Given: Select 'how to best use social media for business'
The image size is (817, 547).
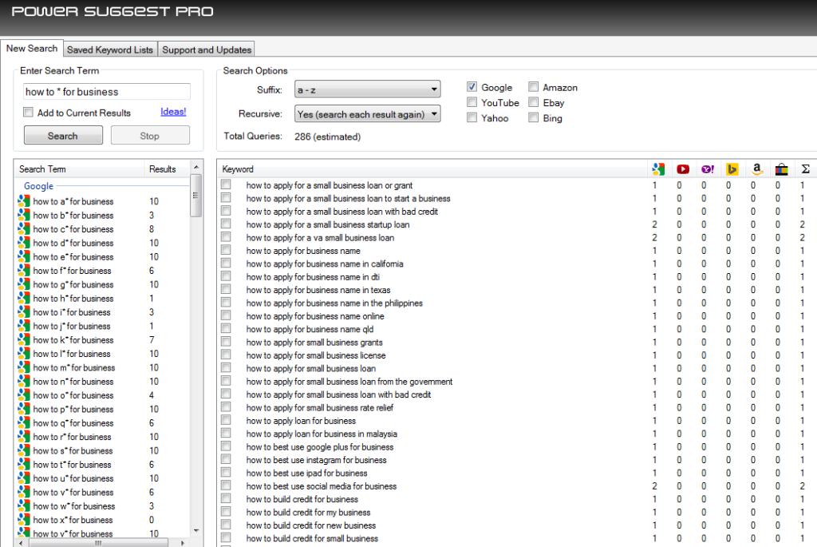Looking at the screenshot, I should coord(321,486).
